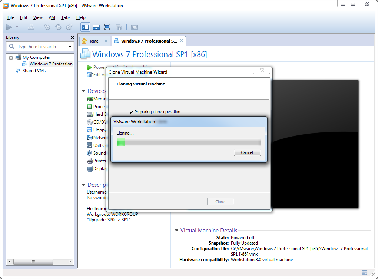The image size is (378, 279).
Task: Open the power button dropdown arrow
Action: (17, 27)
